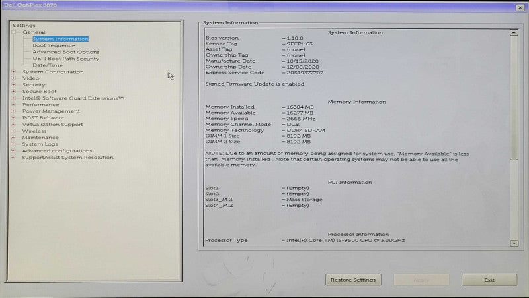Click Memory Available value 16277 MB
The height and width of the screenshot is (298, 529).
(x=300, y=113)
